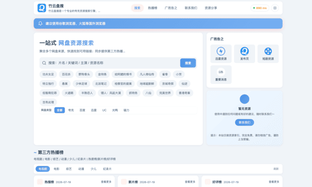Image resolution: width=312 pixels, height=187 pixels.
Task: Click the 地球超新鲜 hot keyword tag
Action: click(147, 84)
